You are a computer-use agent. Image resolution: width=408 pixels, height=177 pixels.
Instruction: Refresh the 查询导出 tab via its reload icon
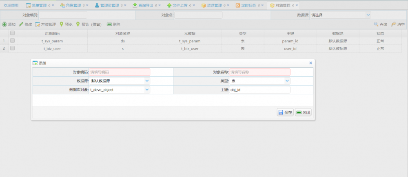tap(156, 5)
